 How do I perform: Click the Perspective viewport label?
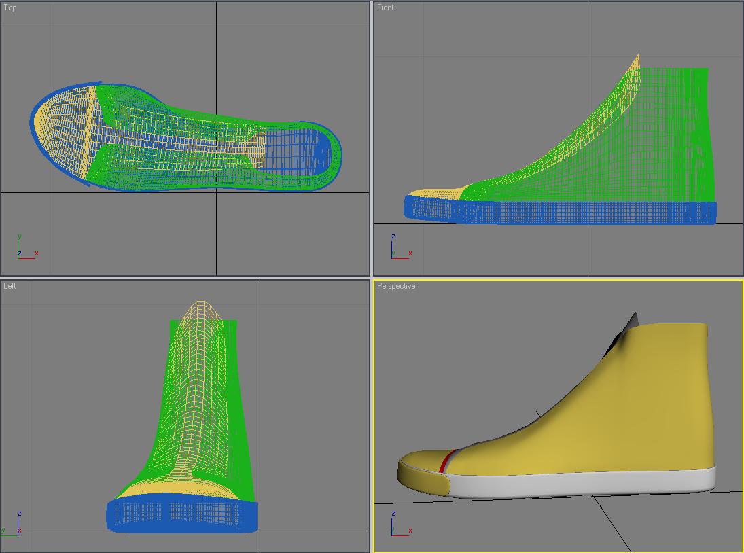click(396, 286)
